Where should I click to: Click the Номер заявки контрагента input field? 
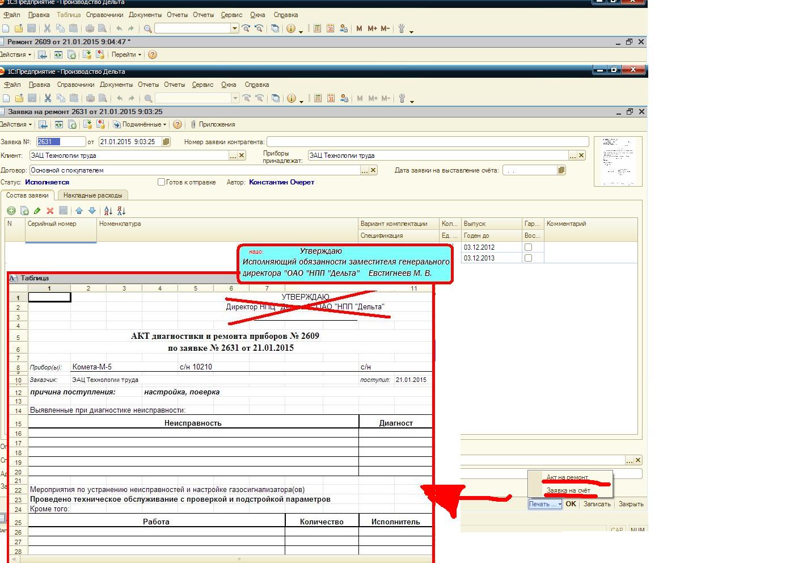tap(428, 142)
